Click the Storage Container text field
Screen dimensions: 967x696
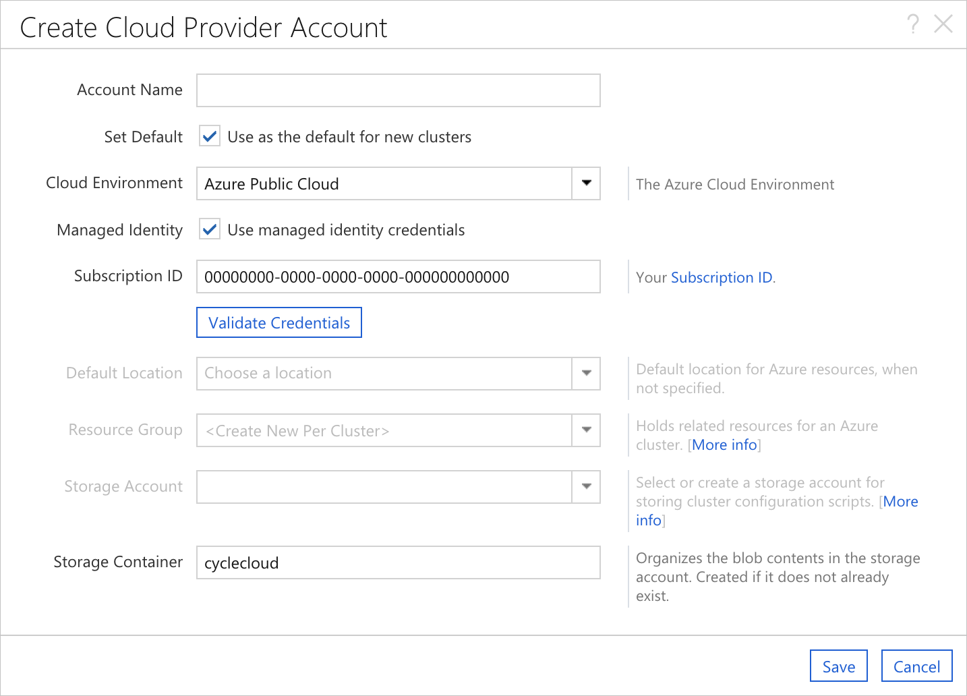tap(398, 562)
